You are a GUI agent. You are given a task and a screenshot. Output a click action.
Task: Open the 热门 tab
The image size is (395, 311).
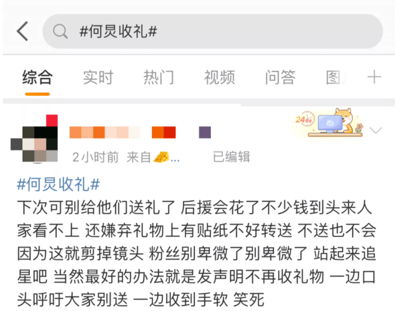(159, 77)
